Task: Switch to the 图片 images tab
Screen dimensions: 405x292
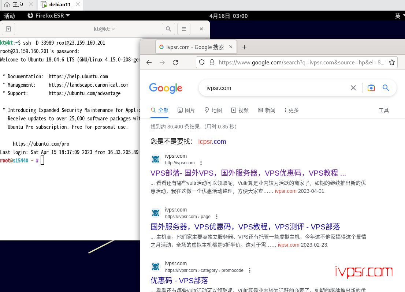Action: (186, 111)
